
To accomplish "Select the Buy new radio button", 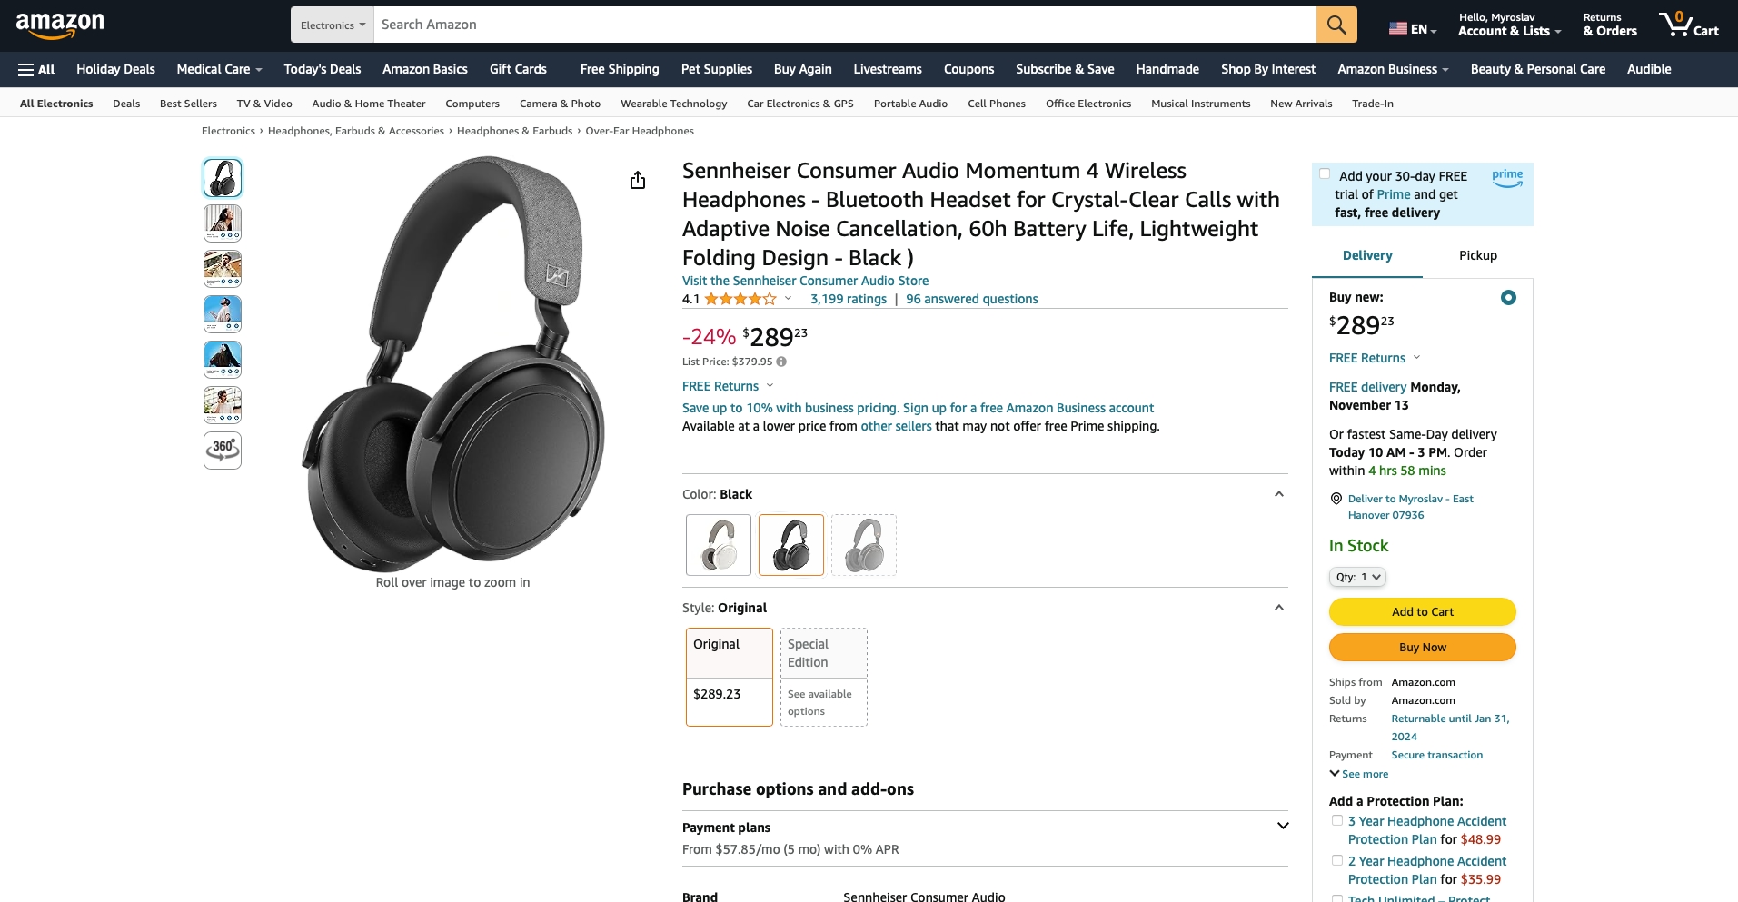I will [x=1508, y=297].
